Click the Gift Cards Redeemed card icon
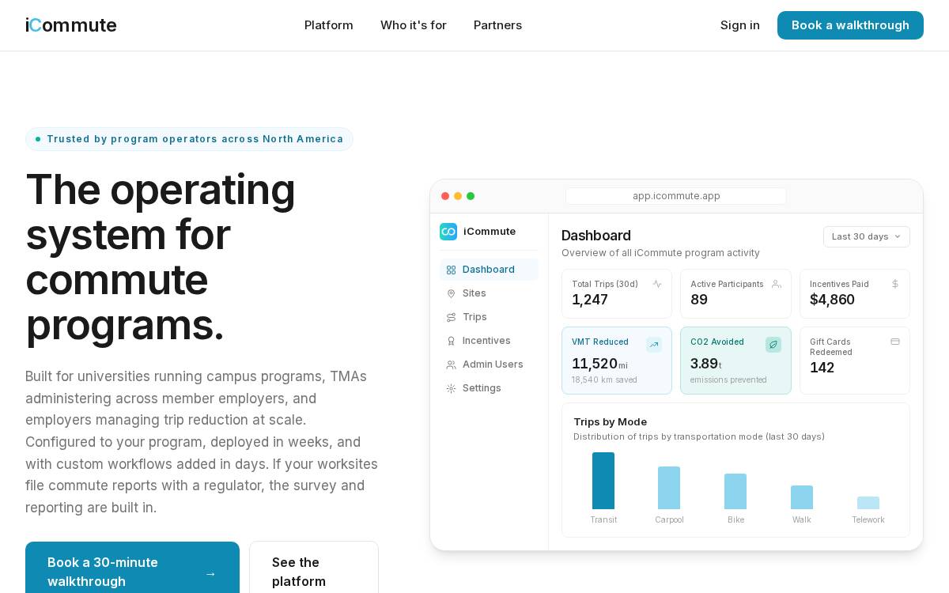The height and width of the screenshot is (593, 949). [895, 342]
